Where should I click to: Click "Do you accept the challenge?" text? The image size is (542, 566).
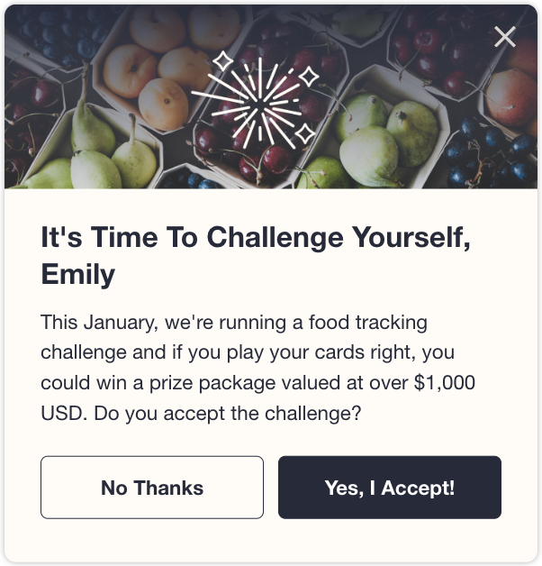228,414
